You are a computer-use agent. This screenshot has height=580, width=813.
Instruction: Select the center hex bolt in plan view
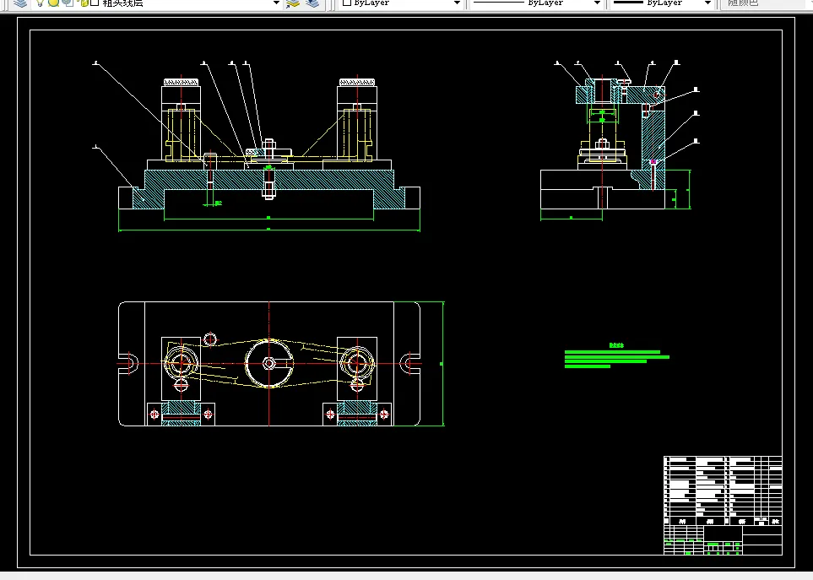tap(268, 363)
